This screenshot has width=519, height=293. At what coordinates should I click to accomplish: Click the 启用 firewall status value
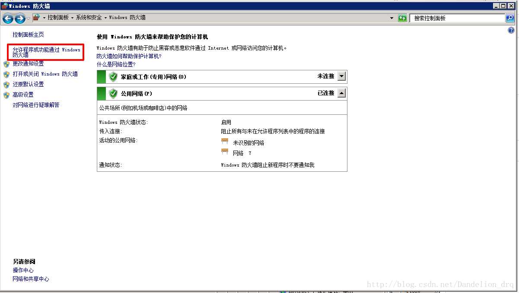click(226, 122)
